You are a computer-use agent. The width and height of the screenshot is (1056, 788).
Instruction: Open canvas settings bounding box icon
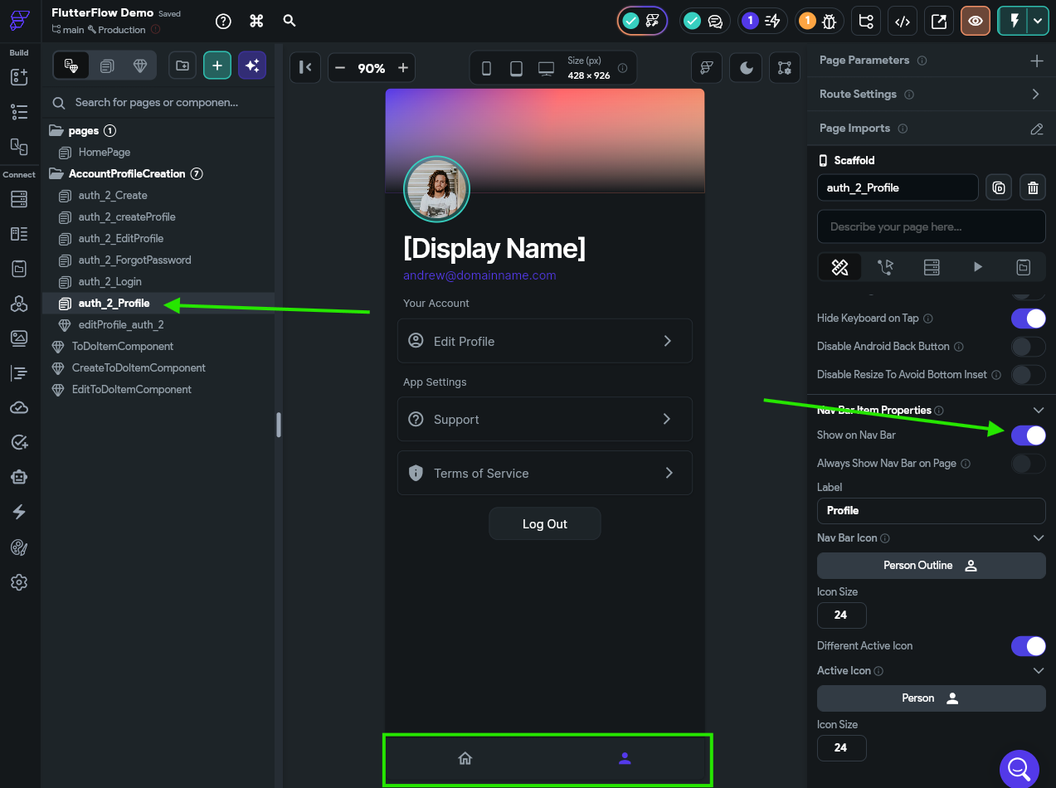coord(785,68)
